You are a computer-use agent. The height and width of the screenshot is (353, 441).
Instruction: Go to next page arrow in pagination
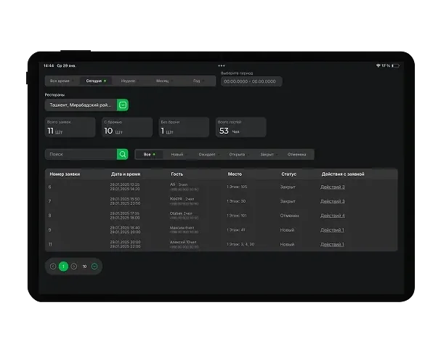coord(73,266)
